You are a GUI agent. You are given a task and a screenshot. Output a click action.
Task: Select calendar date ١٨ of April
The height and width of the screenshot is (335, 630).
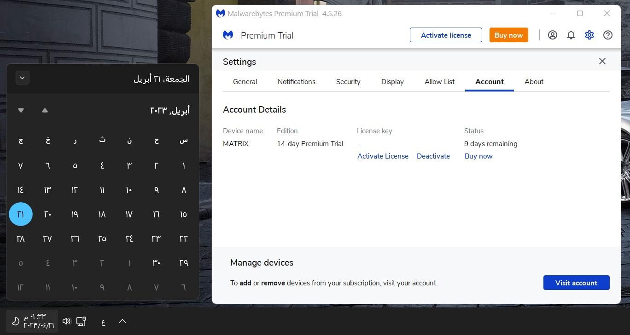[102, 214]
